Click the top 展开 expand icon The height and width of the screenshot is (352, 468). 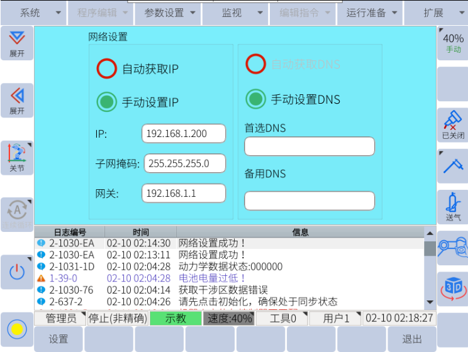pyautogui.click(x=17, y=43)
